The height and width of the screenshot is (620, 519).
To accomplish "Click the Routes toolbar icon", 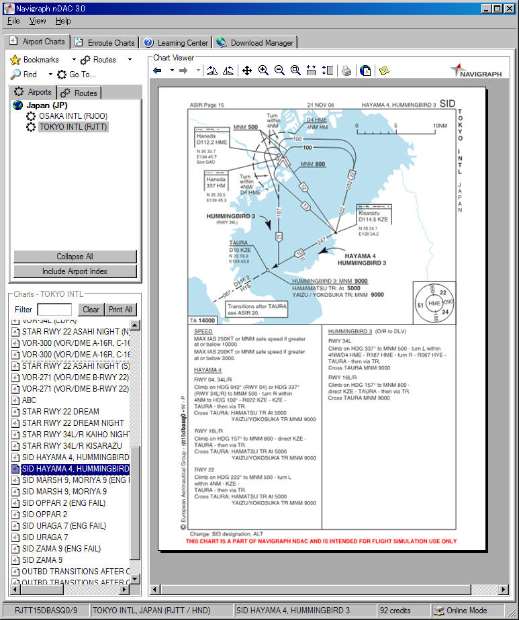I will coord(85,60).
